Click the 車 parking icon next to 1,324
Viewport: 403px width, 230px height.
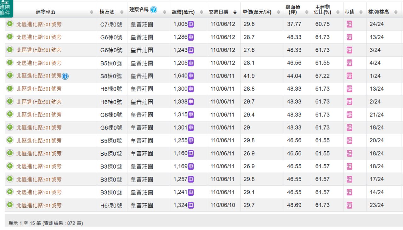pos(191,205)
